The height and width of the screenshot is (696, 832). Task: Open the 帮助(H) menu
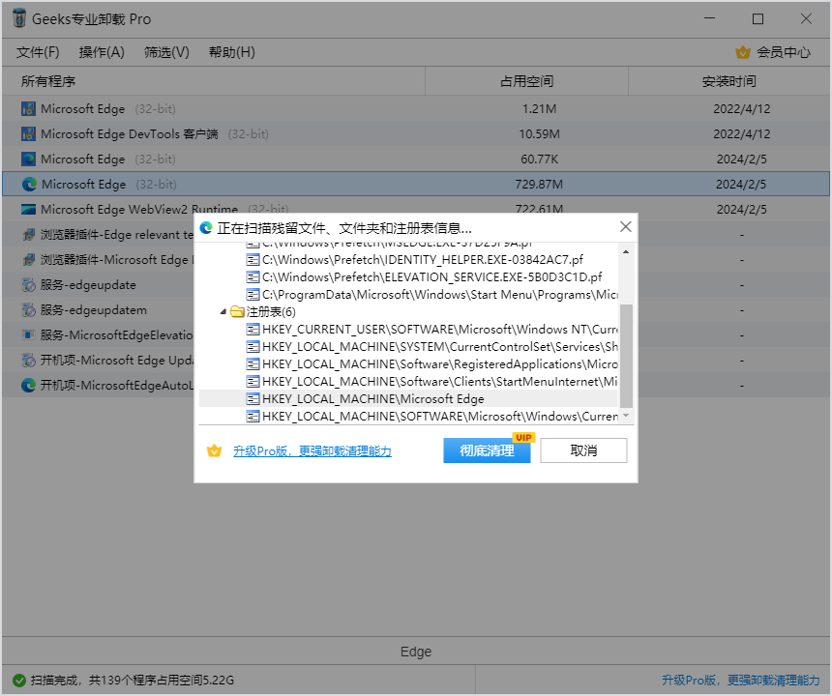(x=232, y=52)
